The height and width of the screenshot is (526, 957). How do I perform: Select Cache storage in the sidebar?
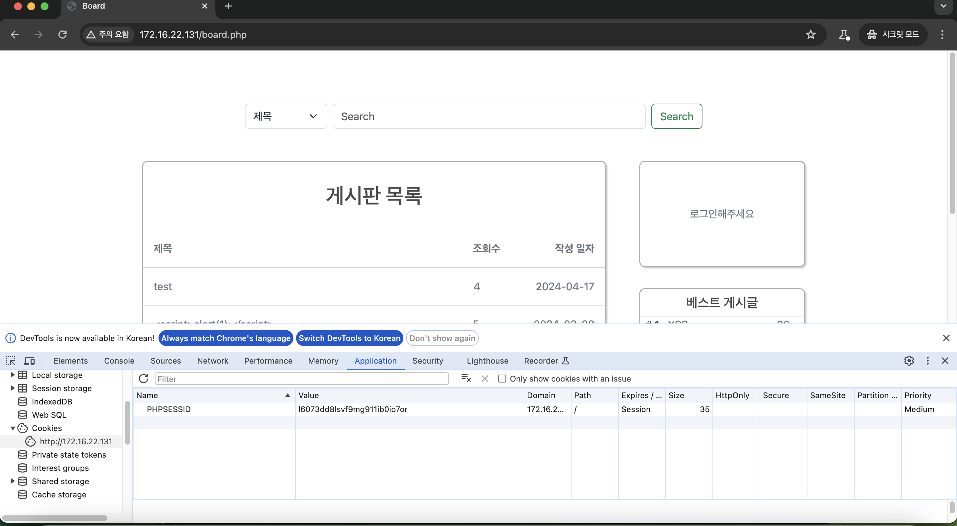(x=59, y=495)
